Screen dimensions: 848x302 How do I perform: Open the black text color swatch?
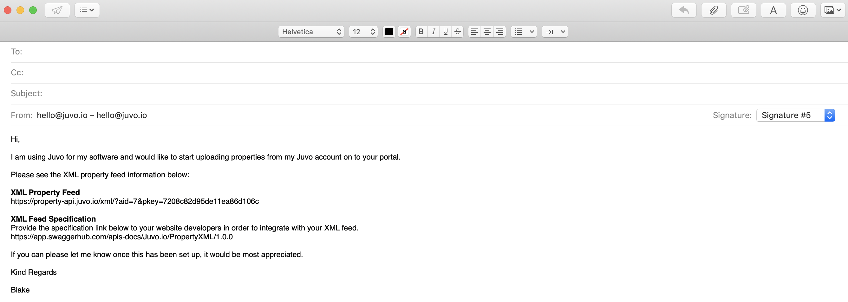[x=389, y=32]
